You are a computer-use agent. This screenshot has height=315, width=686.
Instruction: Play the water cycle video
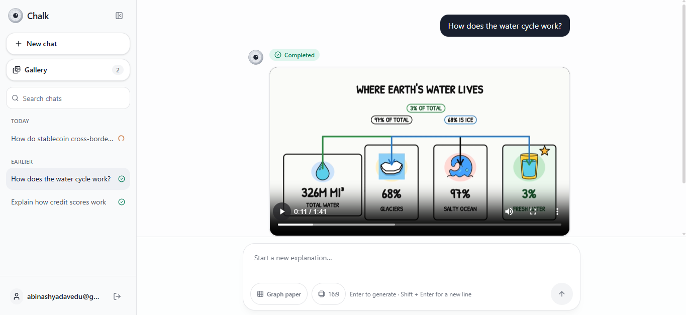[282, 212]
